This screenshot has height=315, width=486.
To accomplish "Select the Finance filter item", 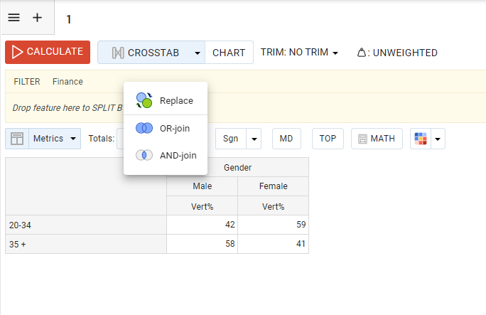I will pyautogui.click(x=67, y=82).
